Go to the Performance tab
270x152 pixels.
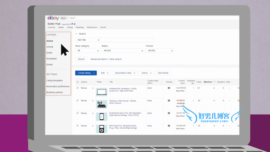click(x=92, y=27)
